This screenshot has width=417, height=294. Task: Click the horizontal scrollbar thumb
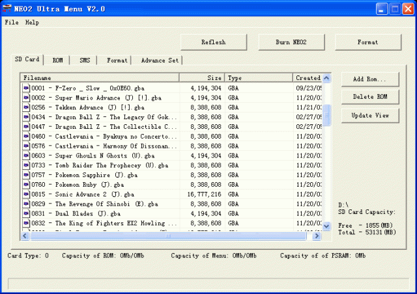[x=168, y=236]
